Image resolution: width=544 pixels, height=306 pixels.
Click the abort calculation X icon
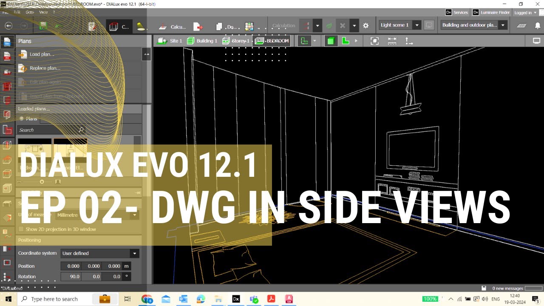point(343,25)
